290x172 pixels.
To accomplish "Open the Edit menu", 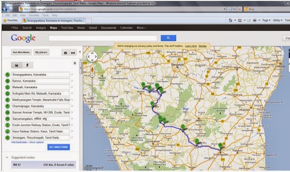I will (15, 15).
